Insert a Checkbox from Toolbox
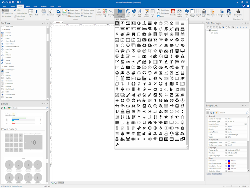250x188 pixels. pos(9,81)
